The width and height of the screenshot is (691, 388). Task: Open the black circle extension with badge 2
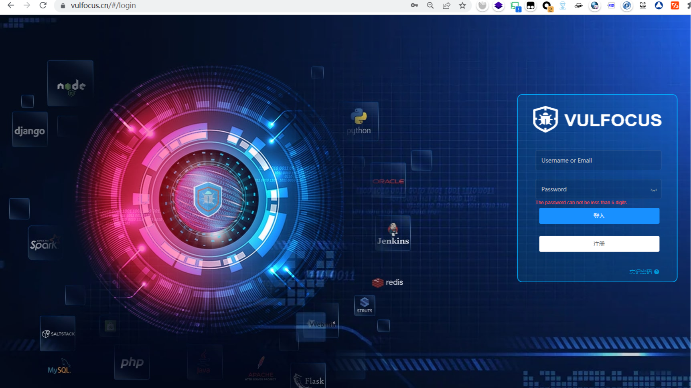(x=547, y=6)
